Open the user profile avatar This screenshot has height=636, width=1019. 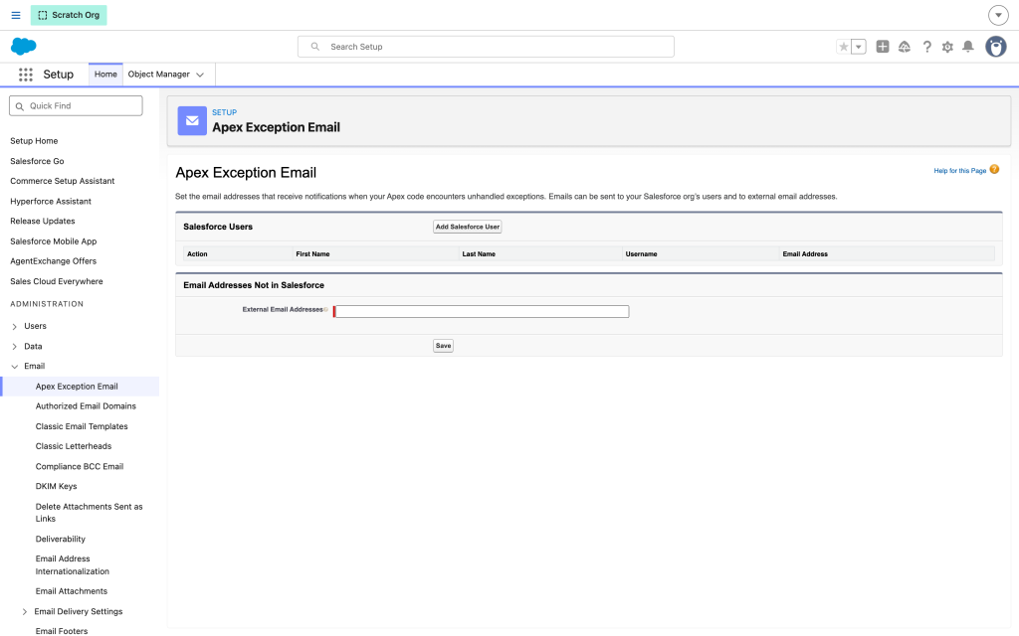(x=995, y=47)
